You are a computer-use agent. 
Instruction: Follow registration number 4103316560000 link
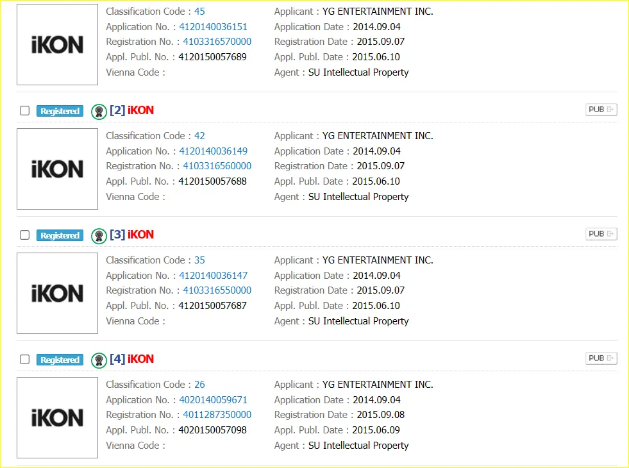217,166
